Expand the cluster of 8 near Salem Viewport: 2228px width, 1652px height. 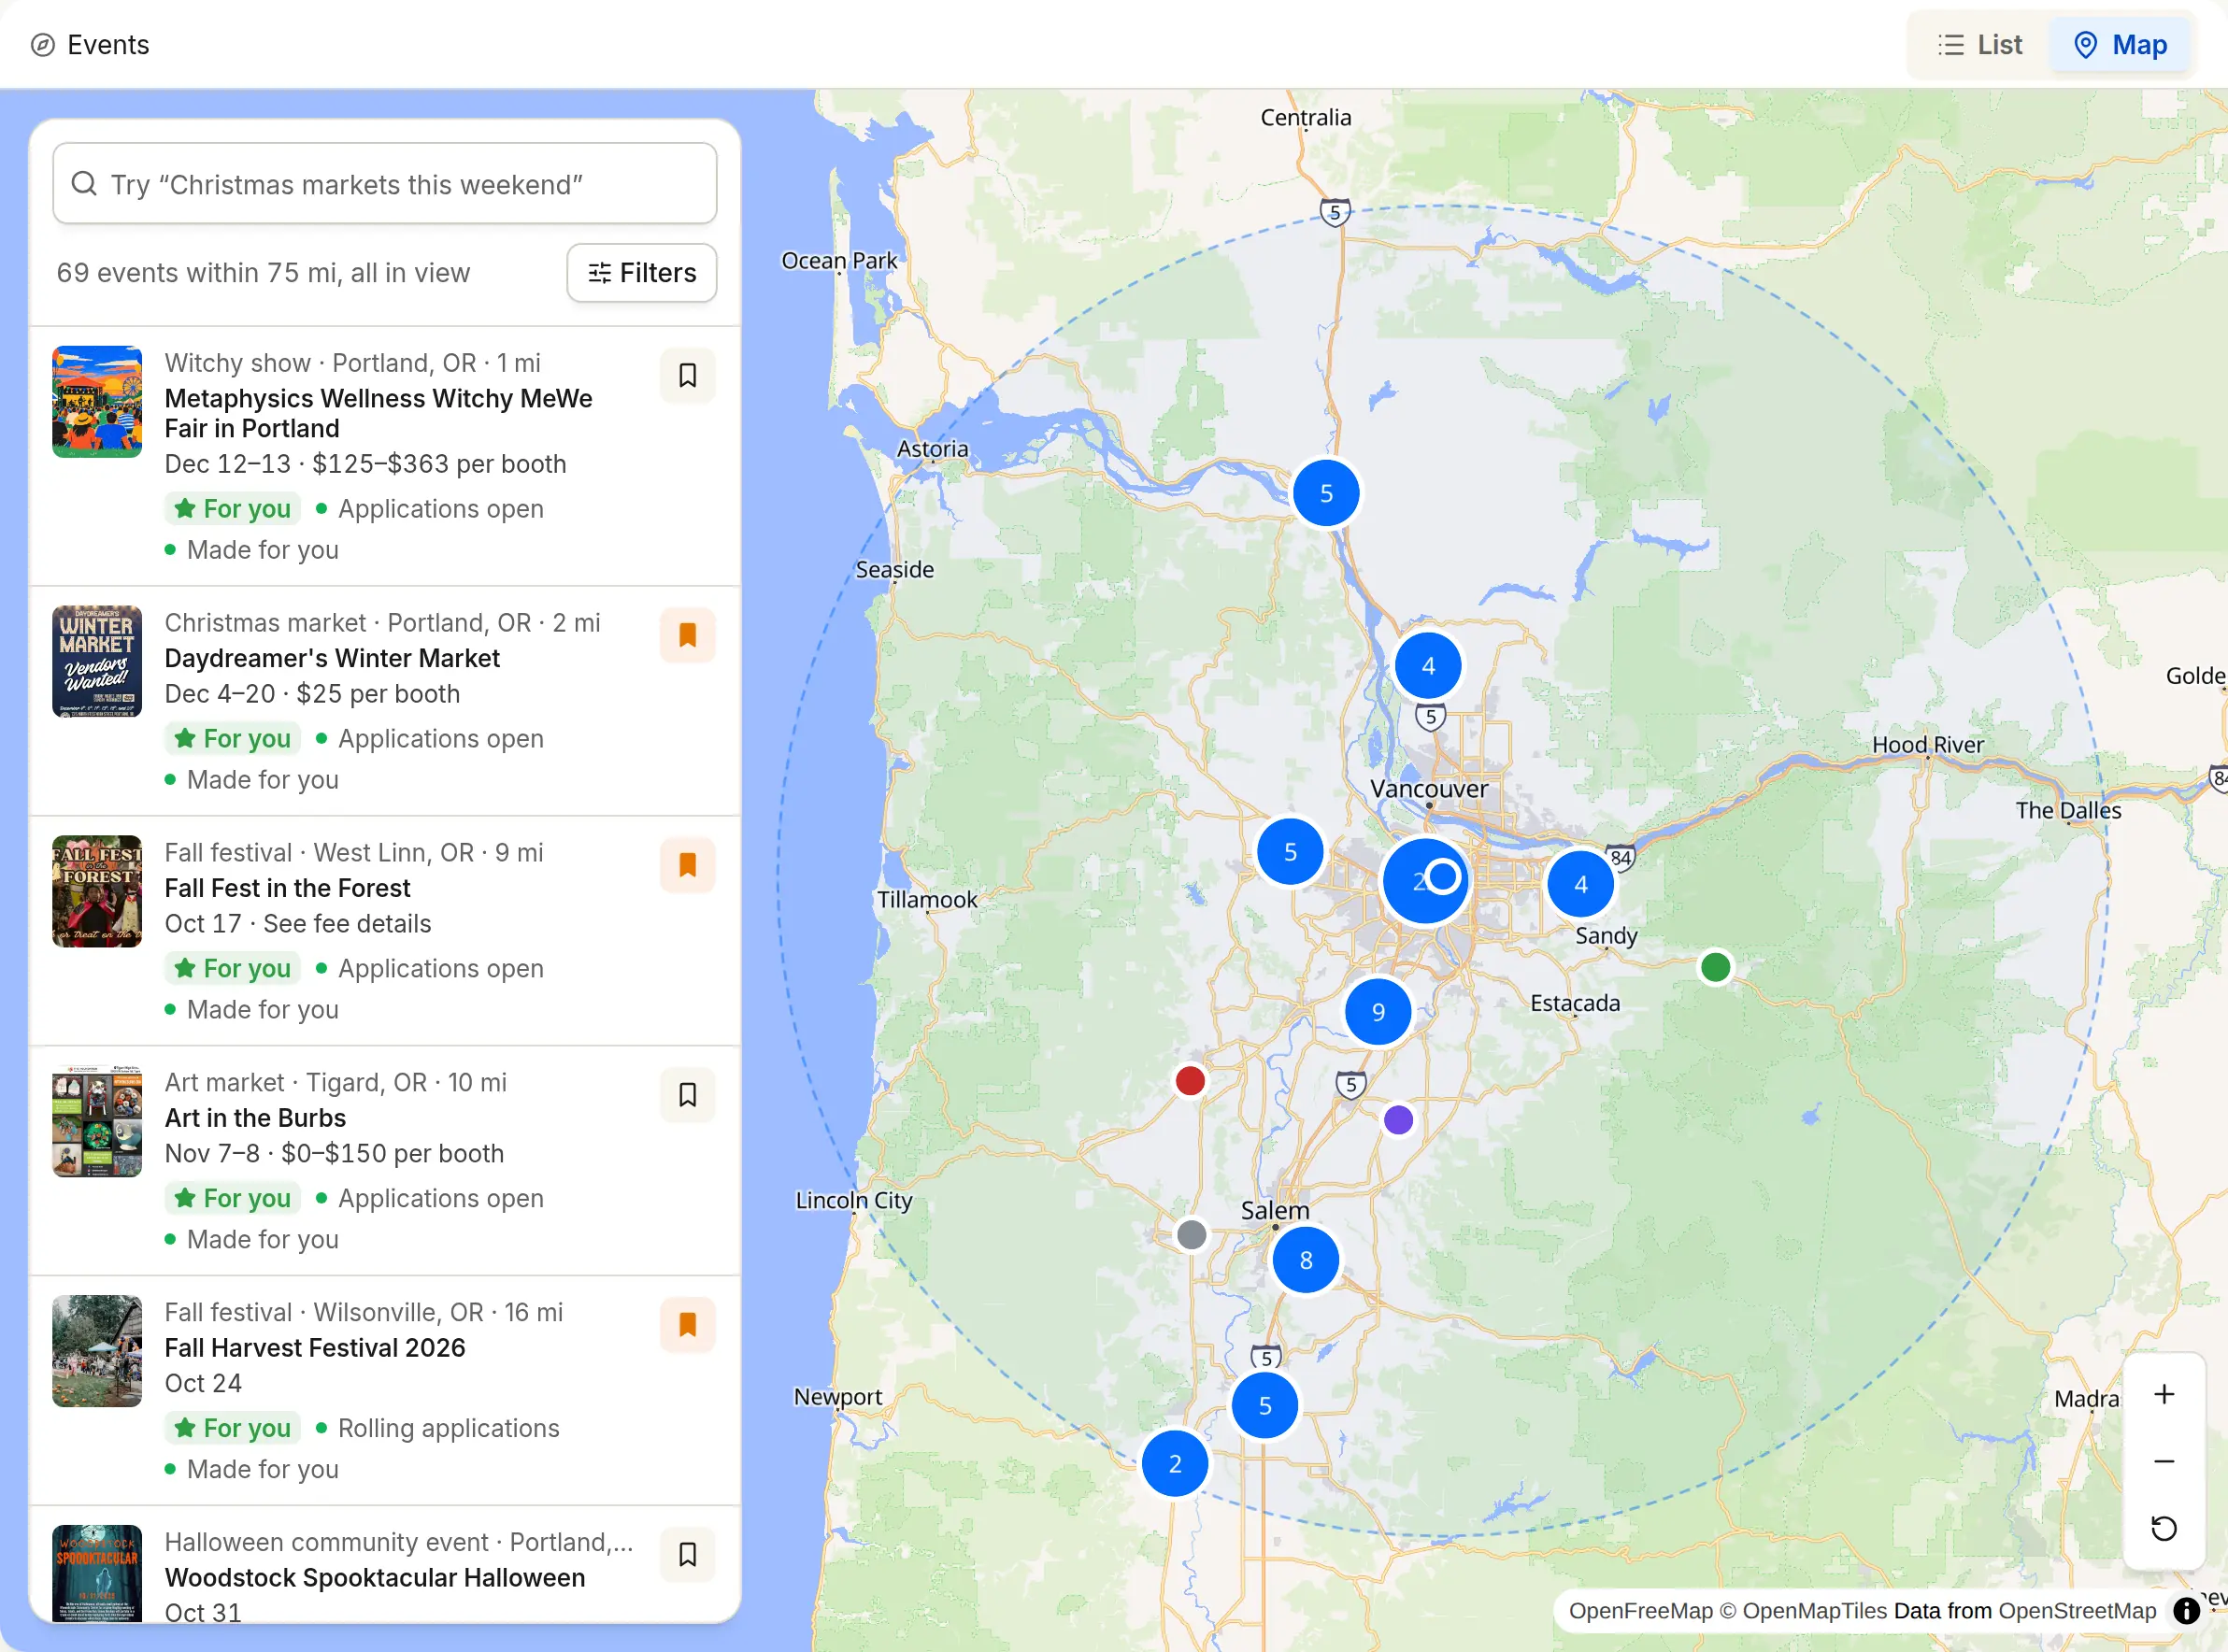coord(1306,1260)
